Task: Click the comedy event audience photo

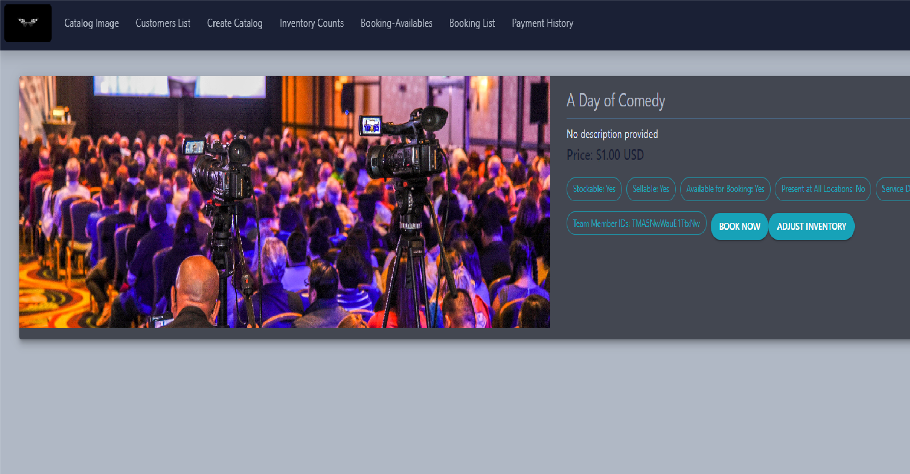Action: click(x=284, y=202)
